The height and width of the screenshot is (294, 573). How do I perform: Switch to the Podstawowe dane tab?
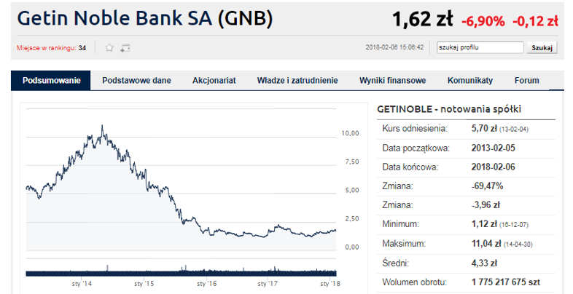click(x=136, y=81)
